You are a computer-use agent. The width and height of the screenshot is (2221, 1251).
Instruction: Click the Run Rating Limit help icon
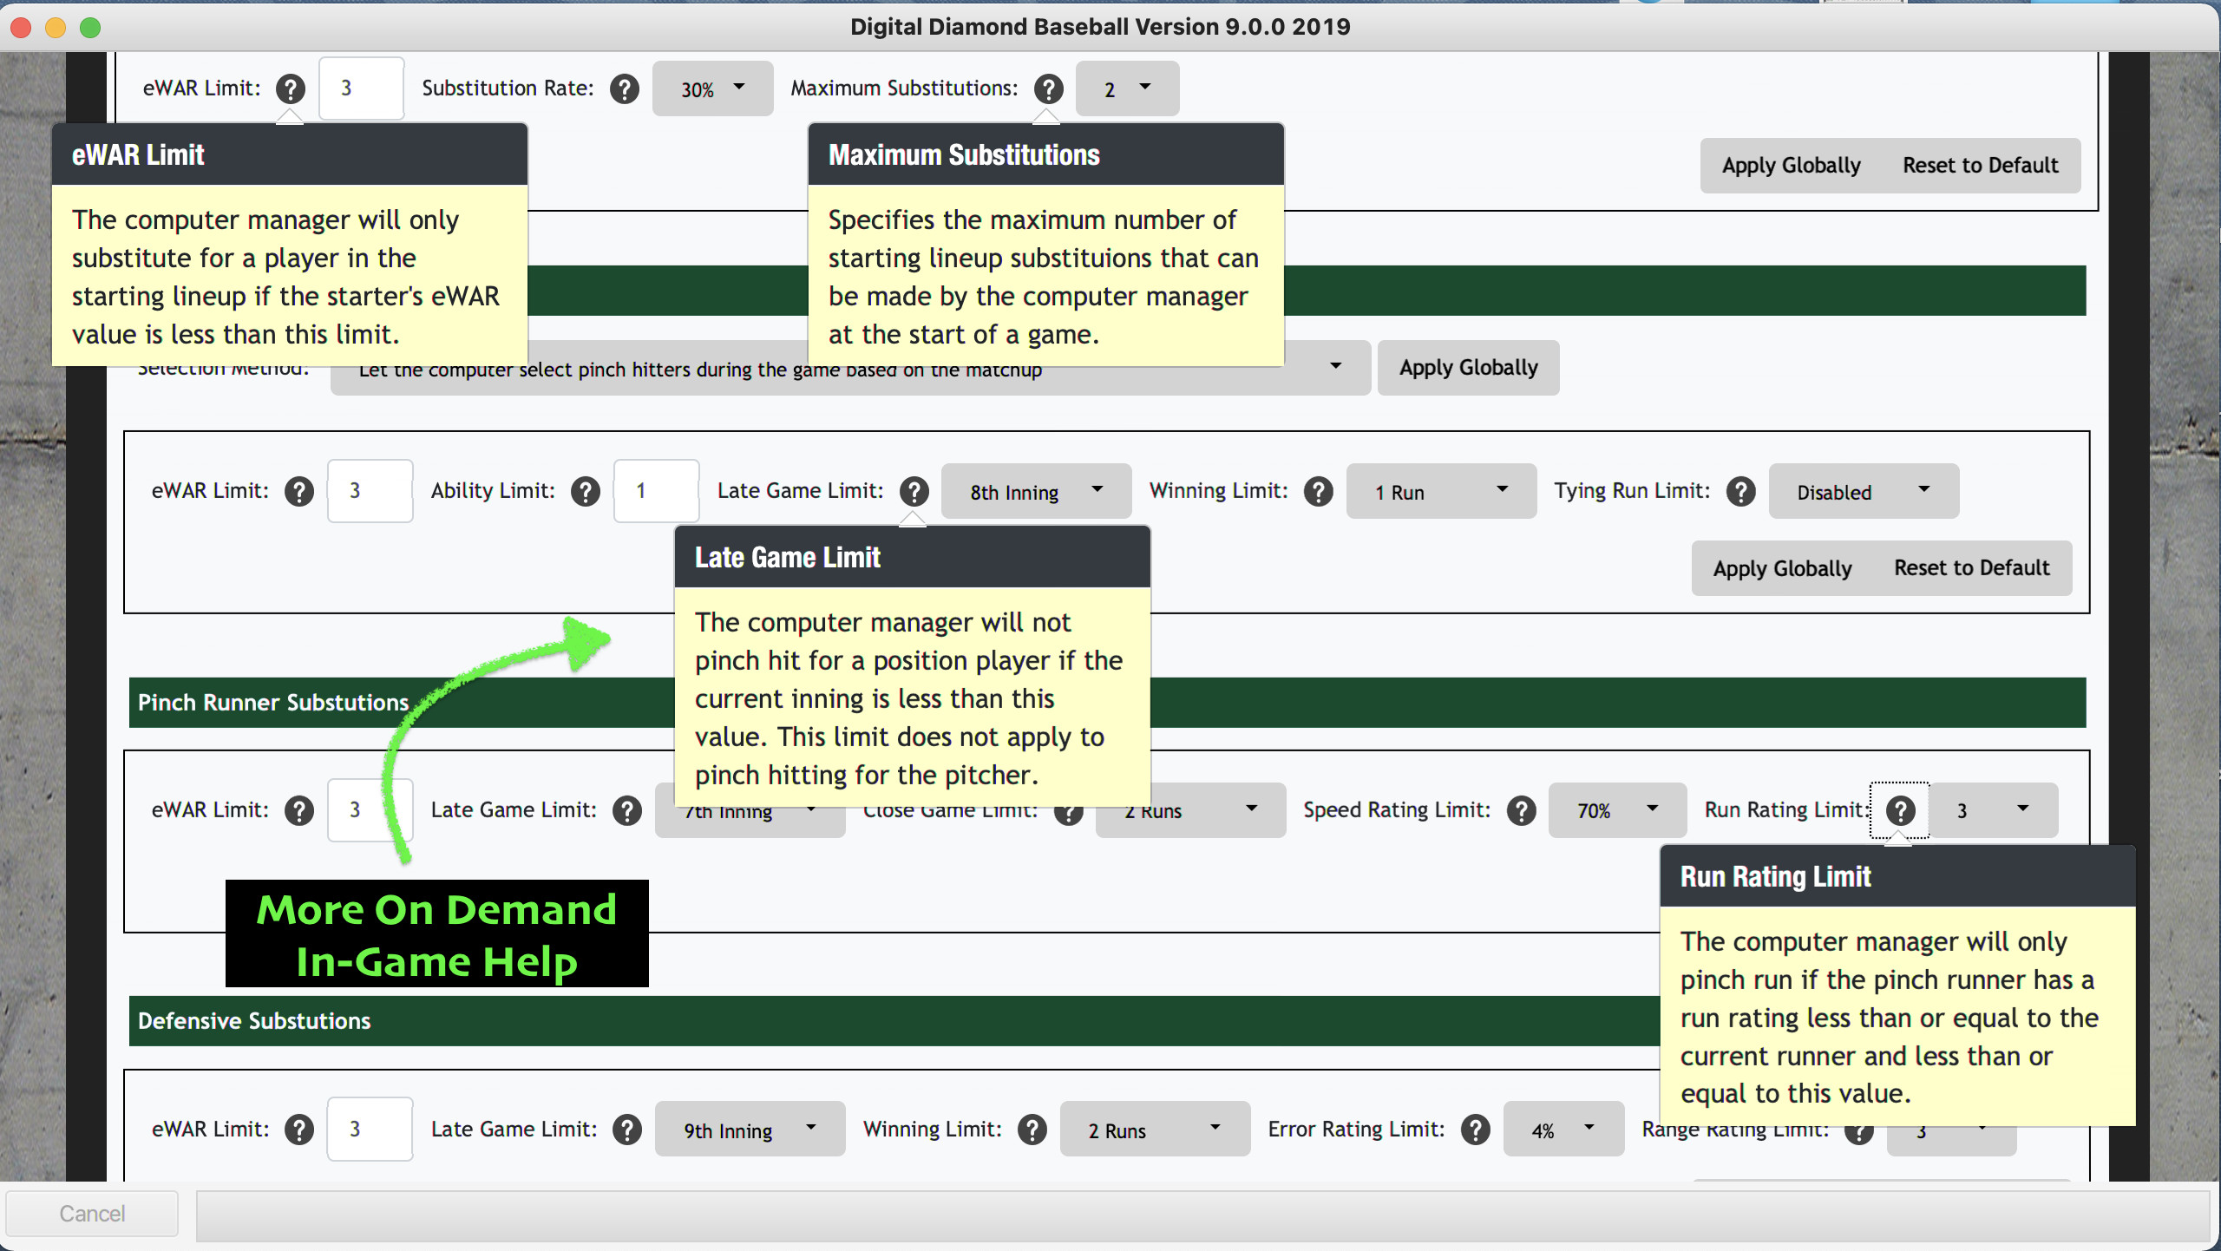coord(1900,810)
